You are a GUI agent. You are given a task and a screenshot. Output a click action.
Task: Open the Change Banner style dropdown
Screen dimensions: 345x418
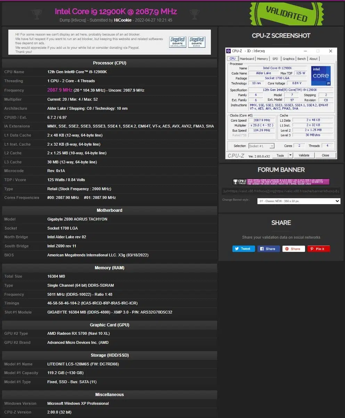click(x=299, y=201)
